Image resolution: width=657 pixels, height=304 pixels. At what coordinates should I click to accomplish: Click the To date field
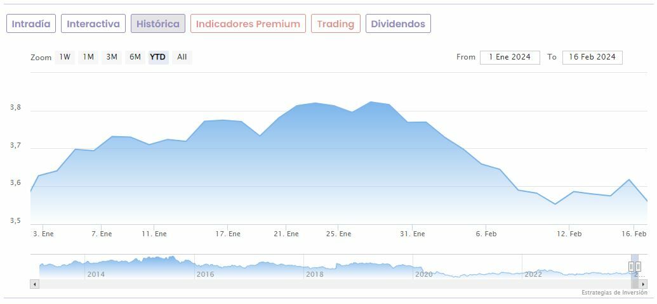592,57
